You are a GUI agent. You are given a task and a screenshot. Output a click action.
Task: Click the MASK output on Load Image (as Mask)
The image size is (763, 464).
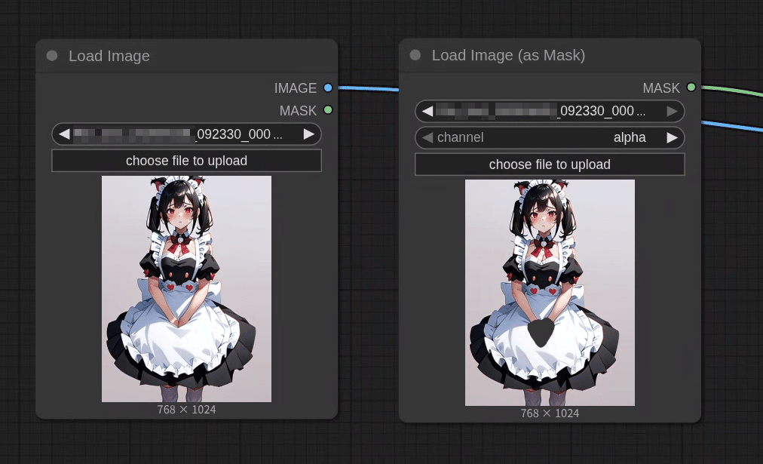691,88
